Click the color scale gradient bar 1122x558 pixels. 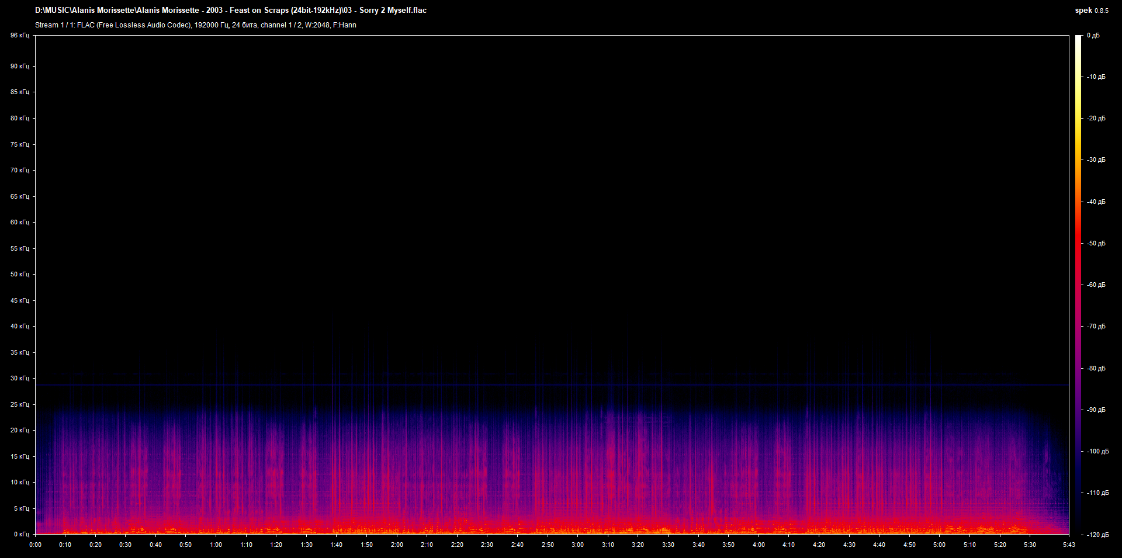pyautogui.click(x=1078, y=285)
